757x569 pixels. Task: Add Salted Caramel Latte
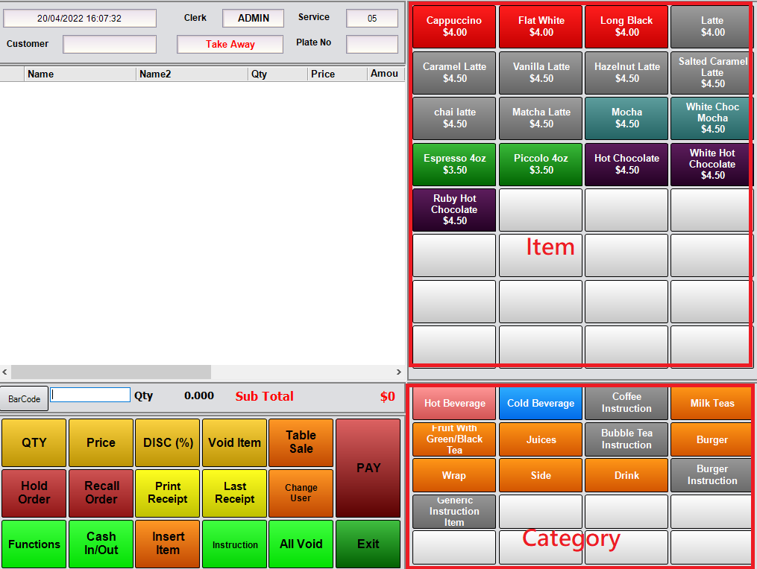coord(712,73)
